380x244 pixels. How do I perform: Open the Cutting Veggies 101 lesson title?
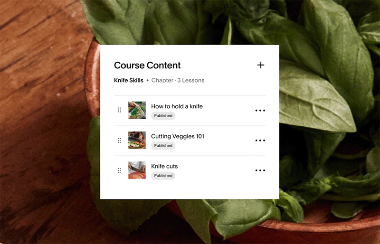coord(178,136)
